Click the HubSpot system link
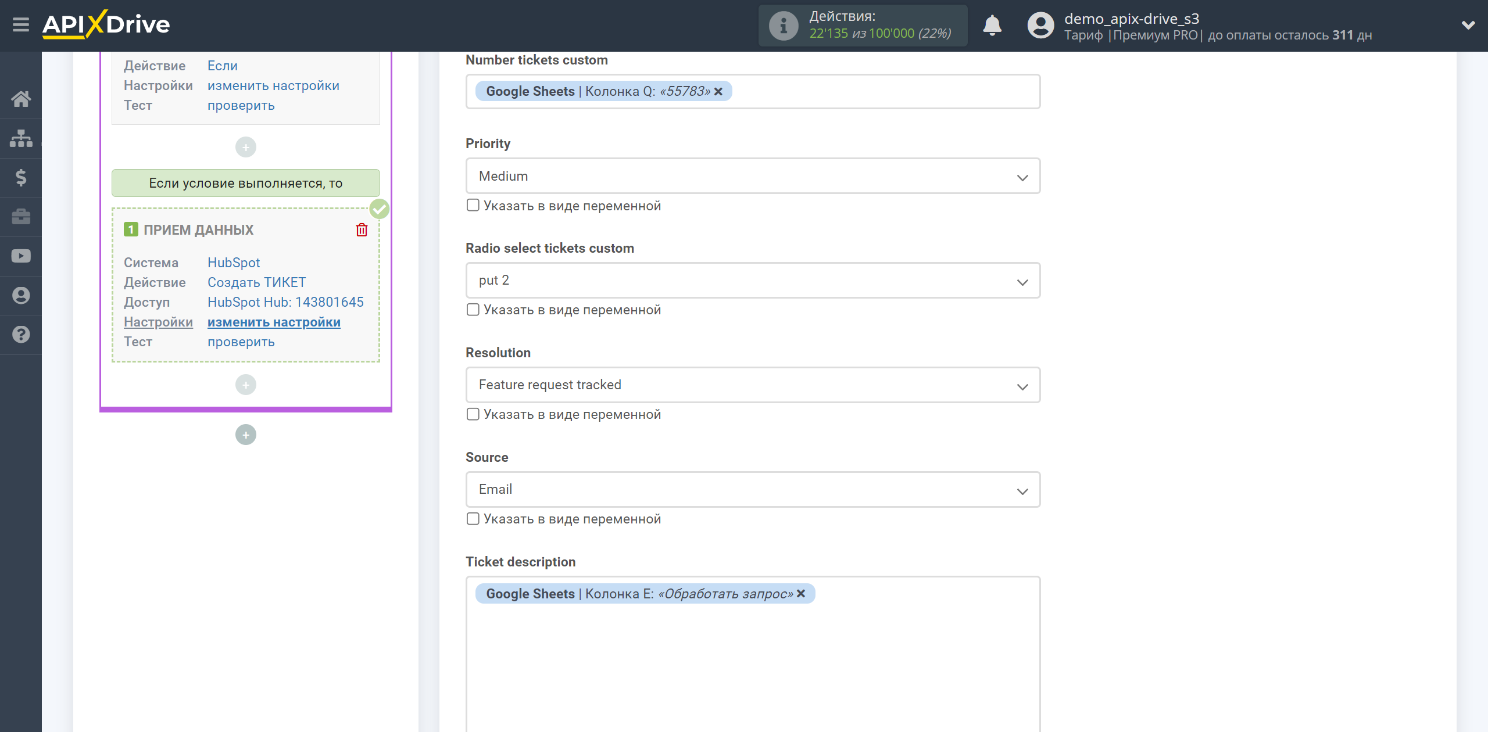 (x=234, y=263)
